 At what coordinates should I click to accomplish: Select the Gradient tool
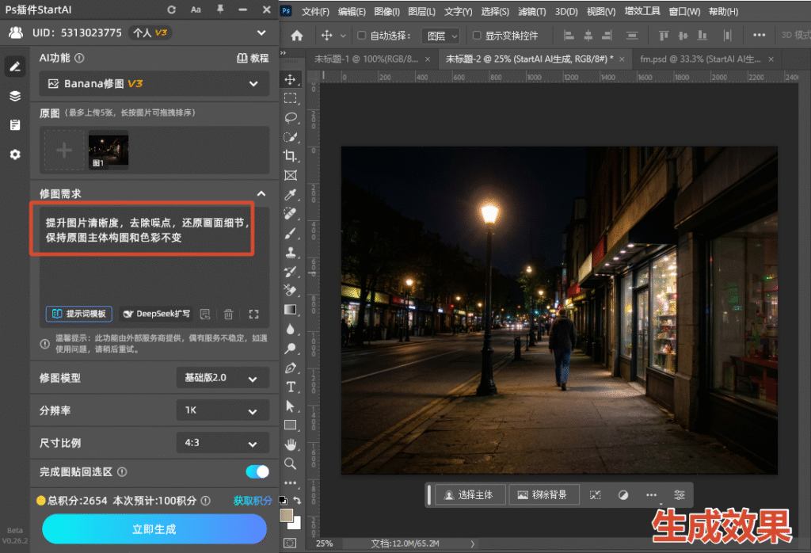(290, 309)
